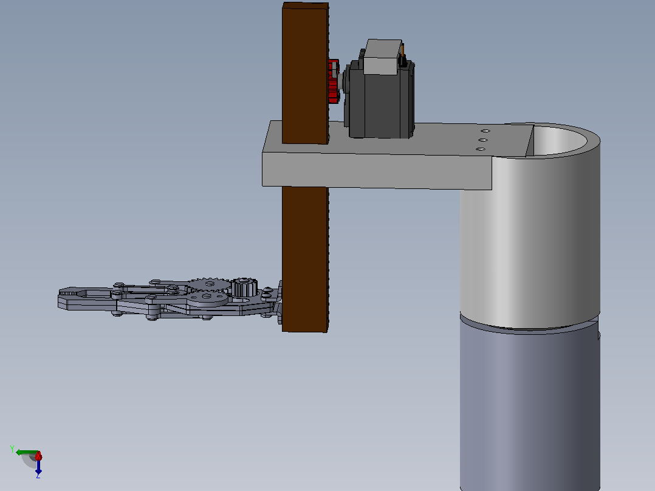The width and height of the screenshot is (655, 491).
Task: Click the blue Z axis arrow on triad
Action: click(x=38, y=466)
